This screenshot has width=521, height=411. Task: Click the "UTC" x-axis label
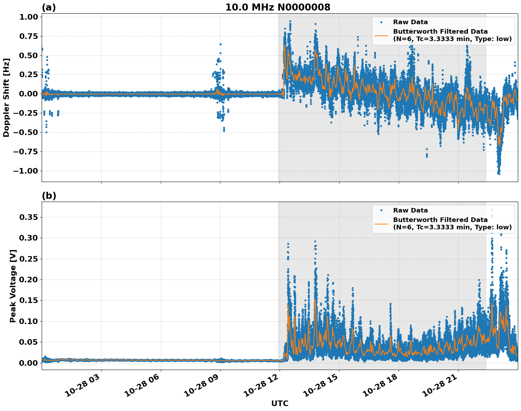click(280, 404)
